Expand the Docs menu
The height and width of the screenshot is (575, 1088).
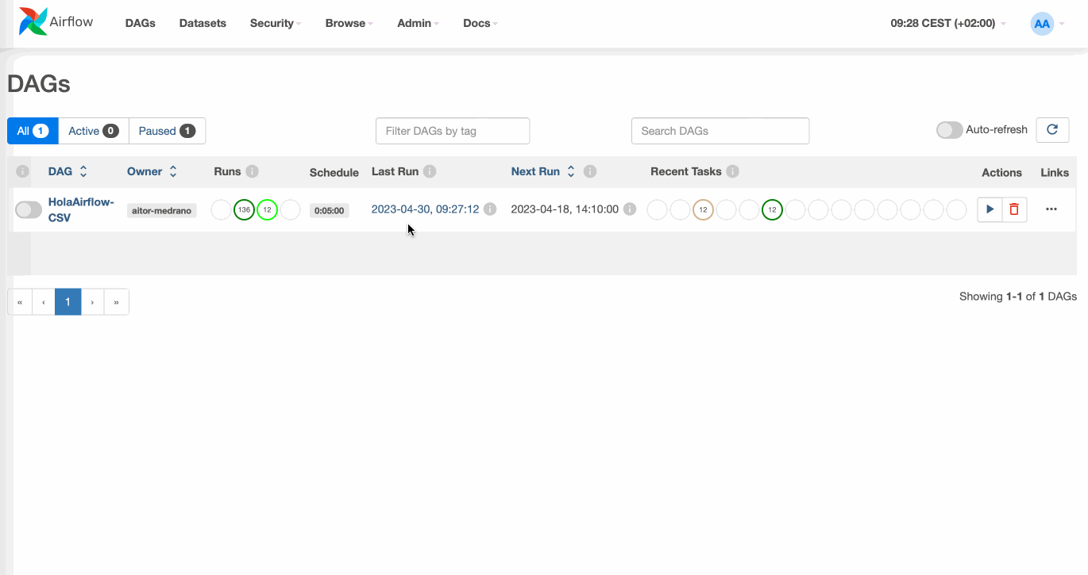(480, 24)
